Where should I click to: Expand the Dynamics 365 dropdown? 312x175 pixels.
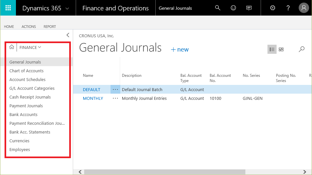point(67,8)
